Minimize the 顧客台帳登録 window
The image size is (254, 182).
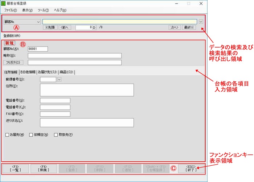tap(177, 3)
